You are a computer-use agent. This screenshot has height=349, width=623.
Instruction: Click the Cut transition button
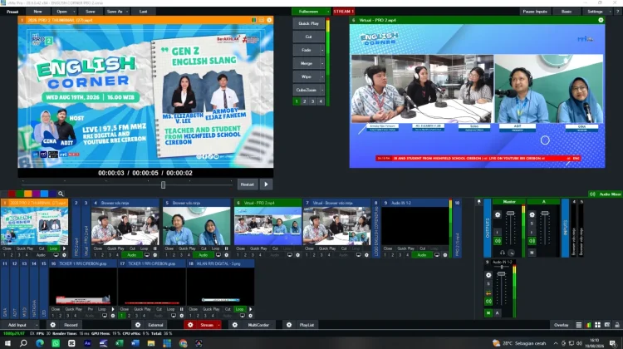[309, 37]
